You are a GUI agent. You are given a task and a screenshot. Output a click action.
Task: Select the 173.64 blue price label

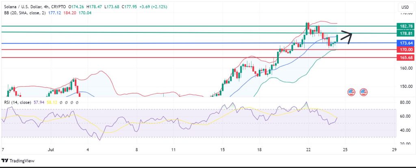pos(406,43)
